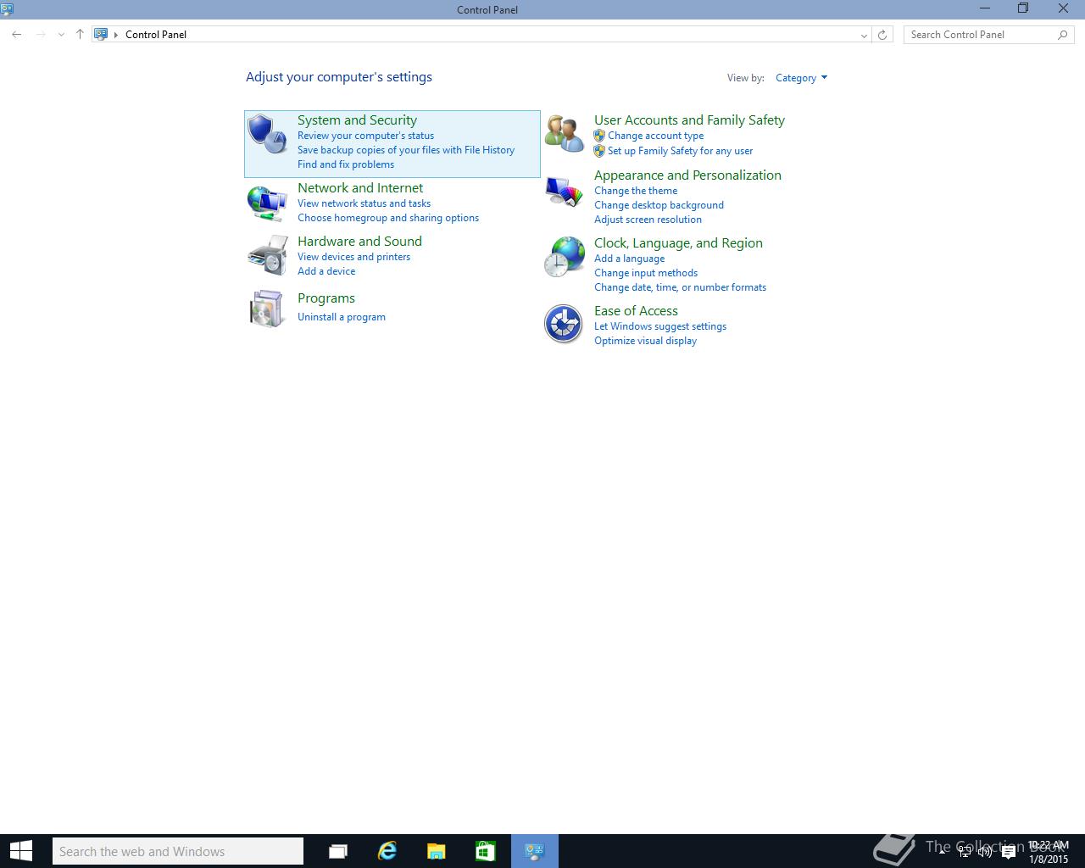The image size is (1085, 868).
Task: Open the Network and Internet heading
Action: (x=360, y=188)
